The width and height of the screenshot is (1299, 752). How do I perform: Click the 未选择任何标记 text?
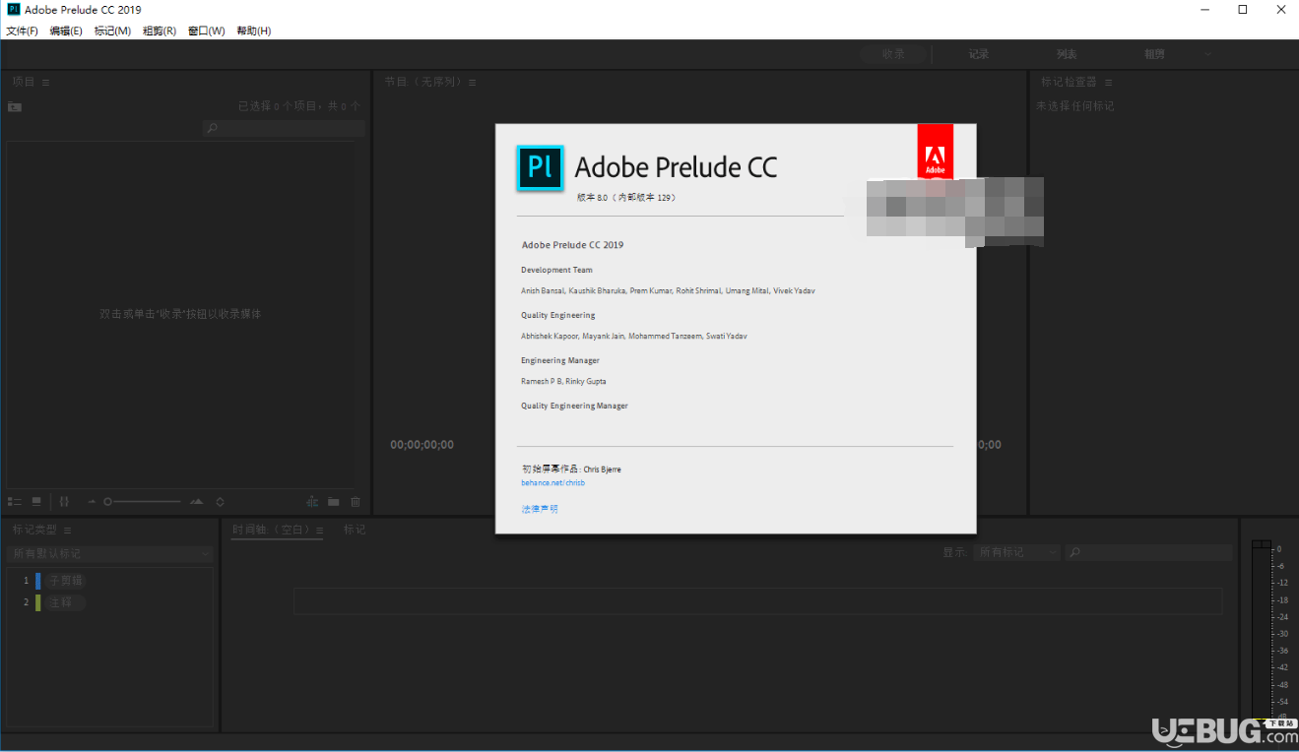tap(1075, 106)
